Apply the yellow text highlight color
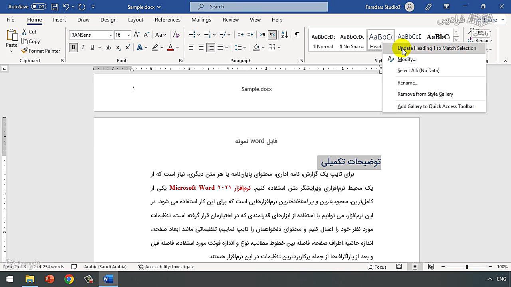Viewport: 511px width, 287px height. (154, 47)
